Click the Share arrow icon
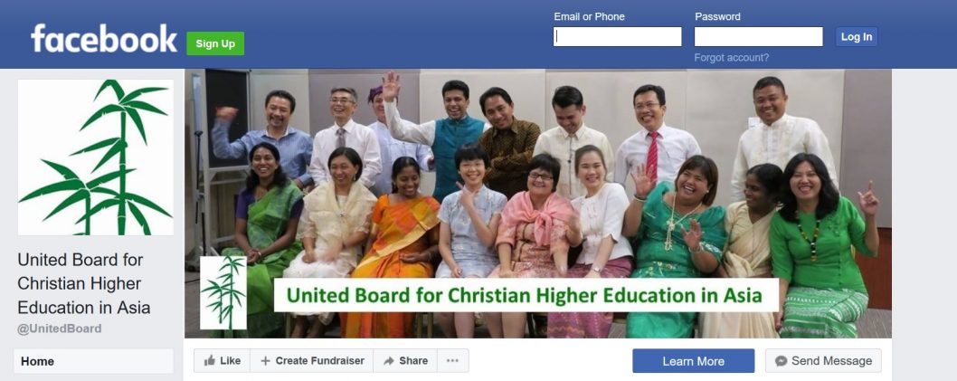 [x=389, y=361]
